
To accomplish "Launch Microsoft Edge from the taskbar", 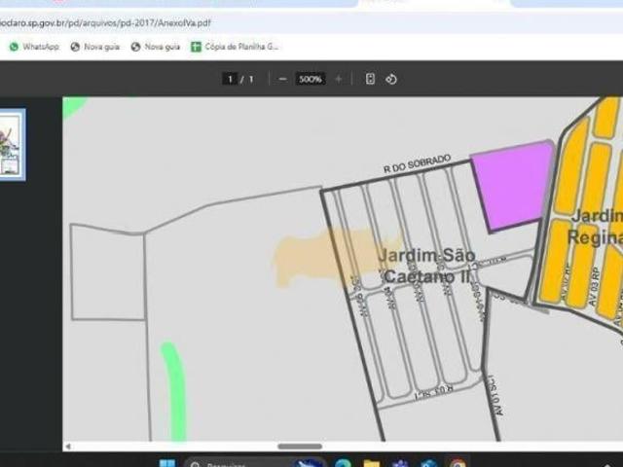I will 342,463.
